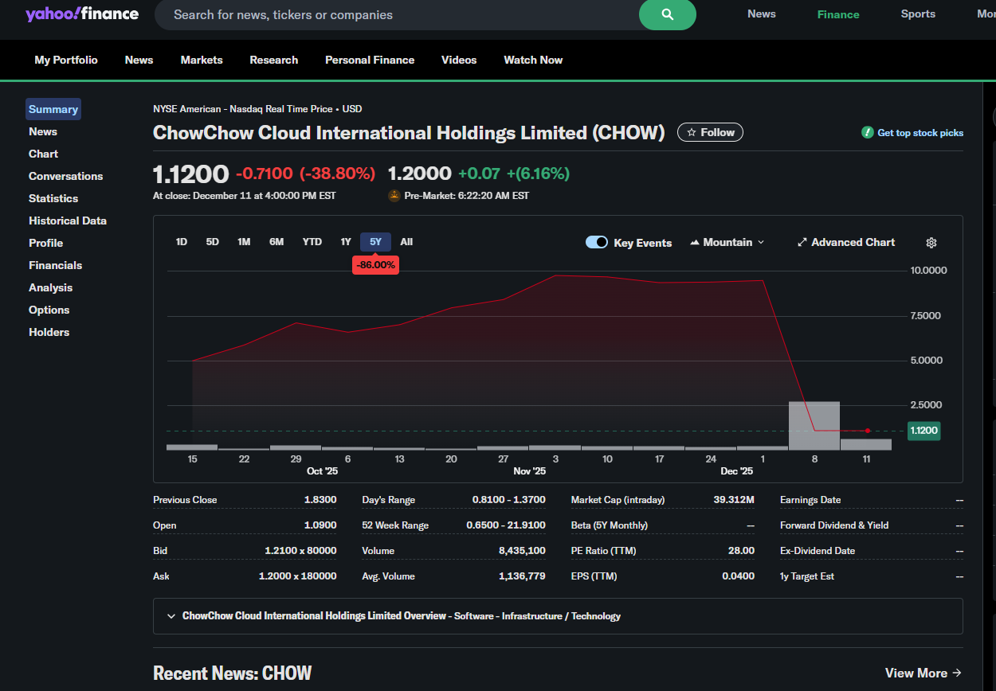
Task: Open News in the left sidebar
Action: coord(43,132)
